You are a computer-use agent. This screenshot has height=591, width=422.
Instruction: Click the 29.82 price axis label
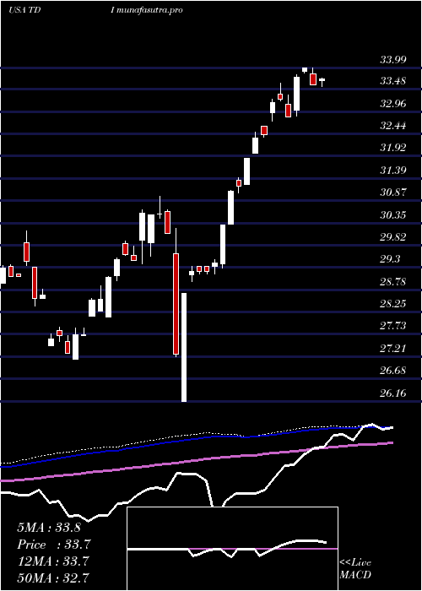point(393,237)
